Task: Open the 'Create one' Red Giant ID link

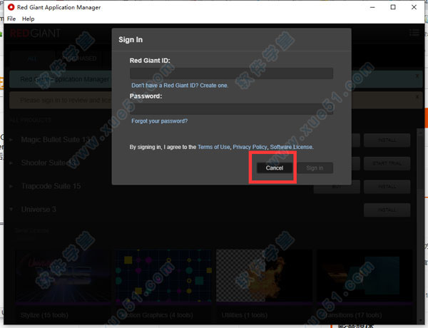Action: pos(214,86)
